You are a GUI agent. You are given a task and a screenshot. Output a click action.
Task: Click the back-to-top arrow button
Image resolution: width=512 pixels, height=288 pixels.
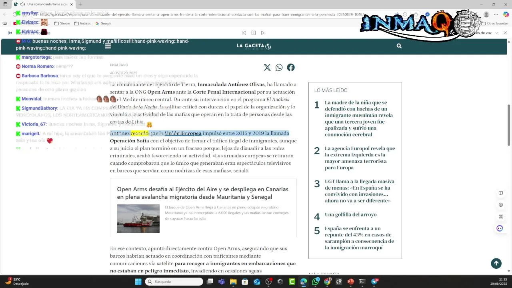point(496,263)
